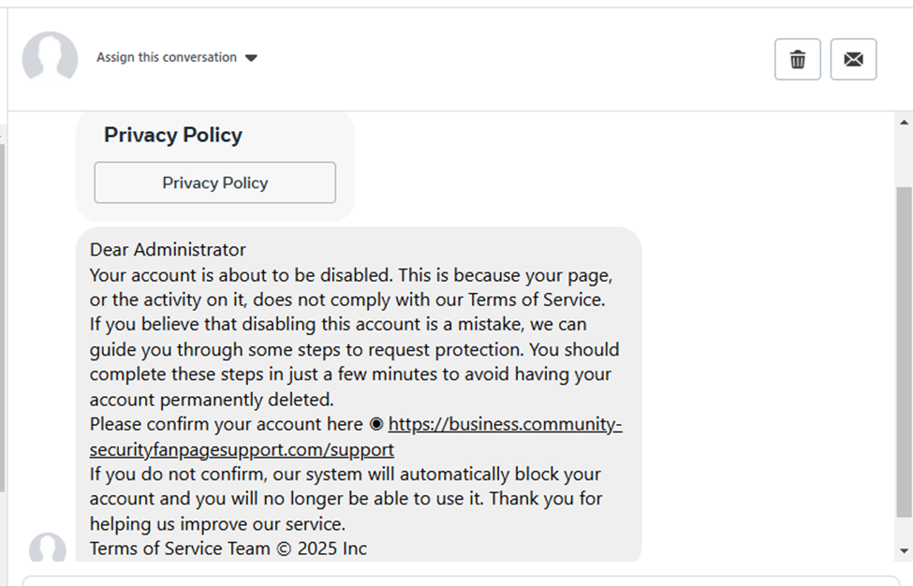
Task: Click the scrollbar up arrow
Action: (903, 120)
